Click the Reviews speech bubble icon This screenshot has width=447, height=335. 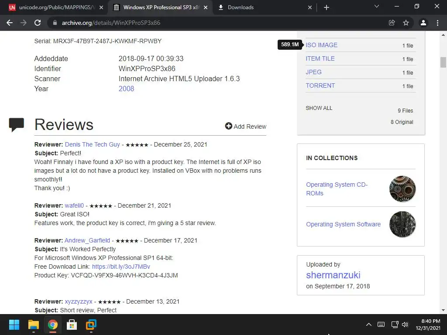tap(16, 124)
